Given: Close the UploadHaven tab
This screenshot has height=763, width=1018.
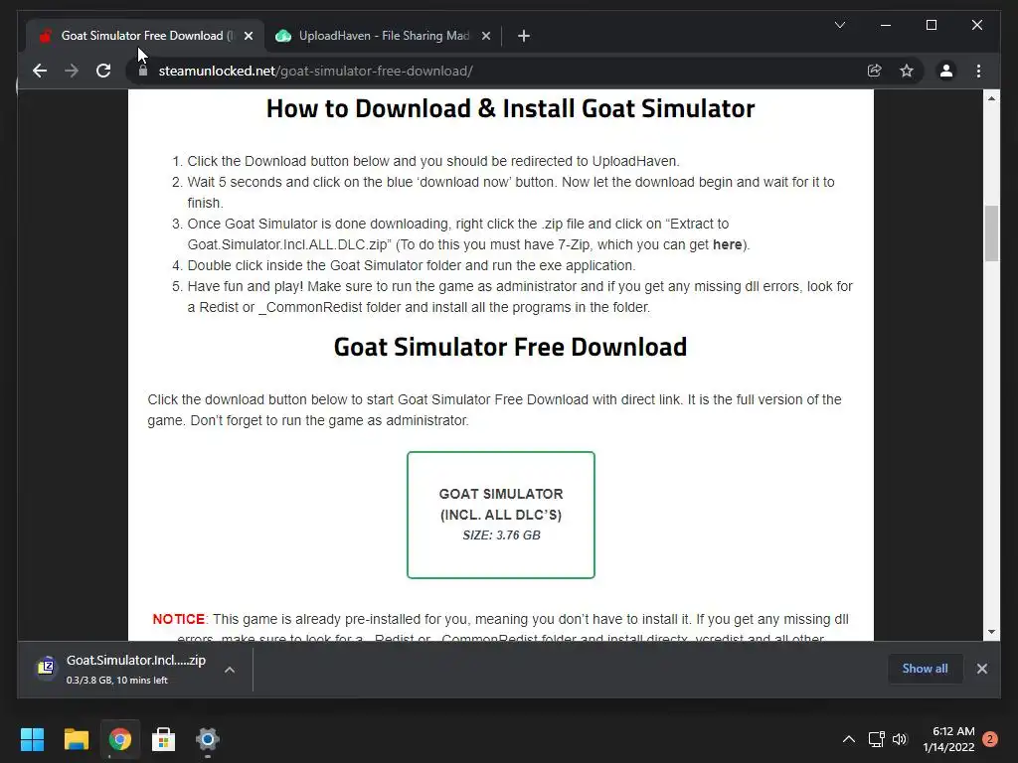Looking at the screenshot, I should (x=485, y=36).
